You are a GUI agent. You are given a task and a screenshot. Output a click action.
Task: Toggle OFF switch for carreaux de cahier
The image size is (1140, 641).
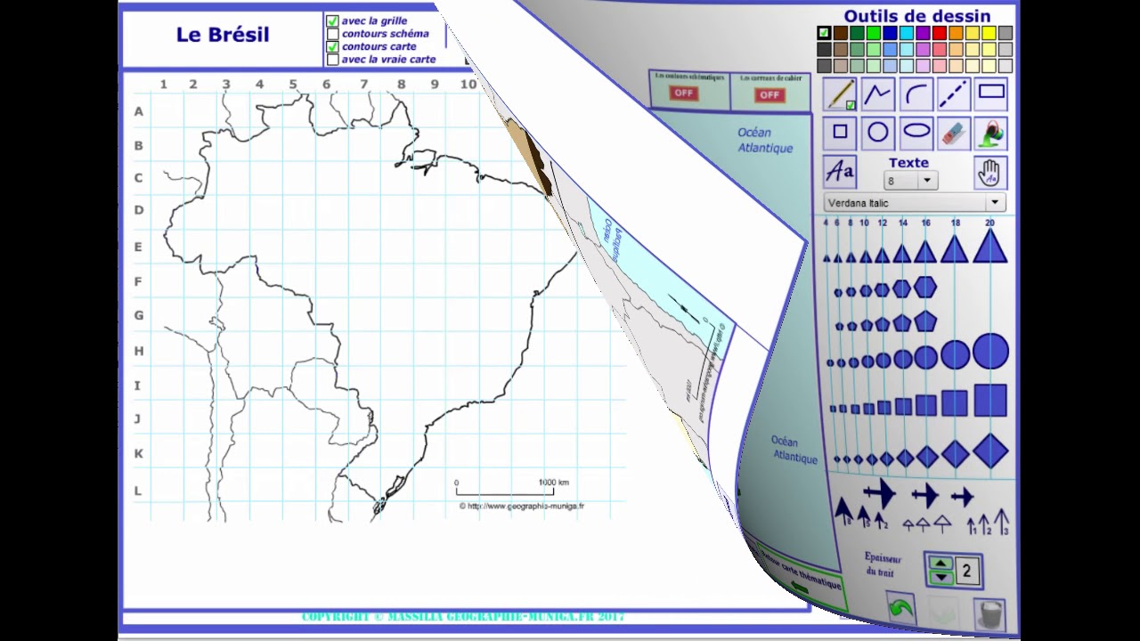pyautogui.click(x=769, y=94)
